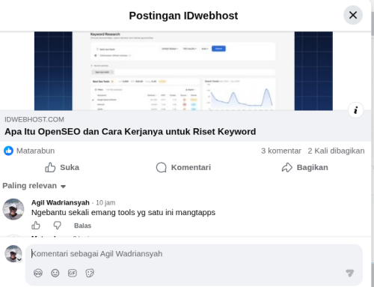
Task: Expand the Paling relevan sort dropdown
Action: coord(34,186)
